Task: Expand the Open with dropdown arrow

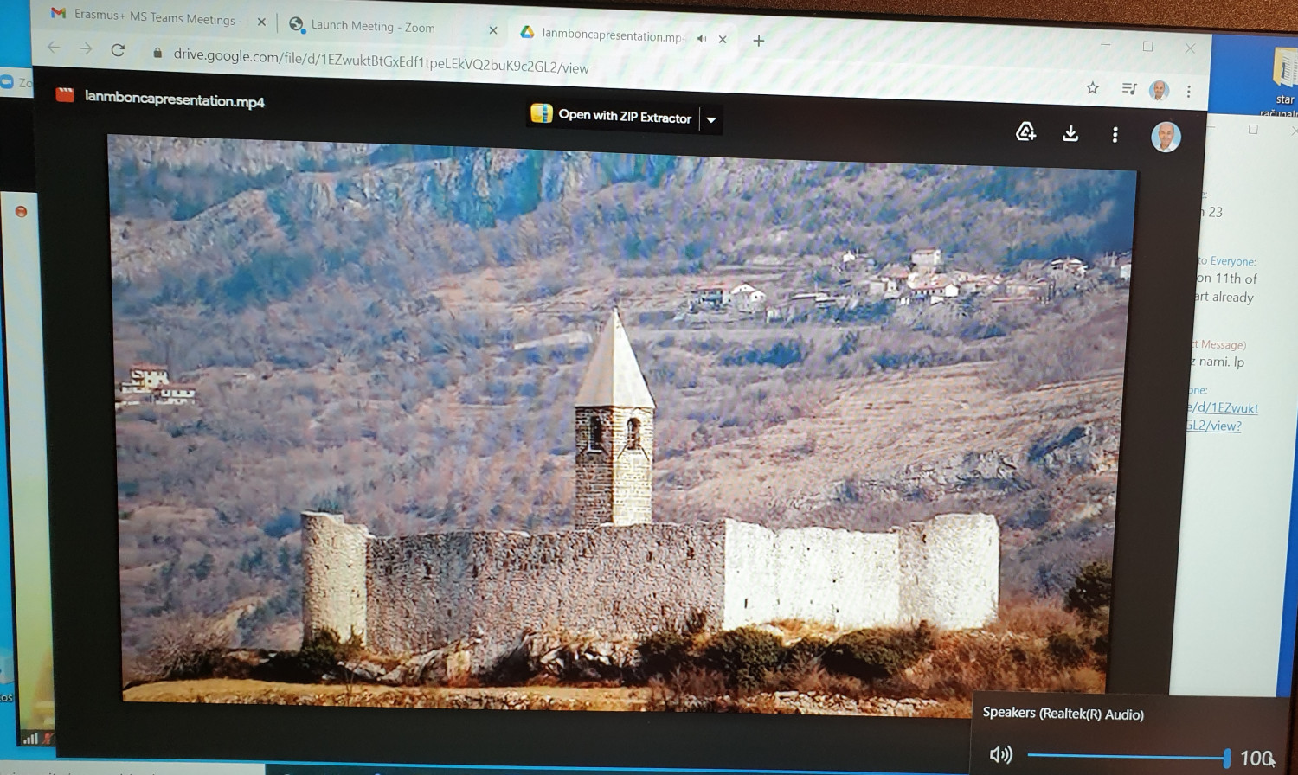Action: [711, 119]
